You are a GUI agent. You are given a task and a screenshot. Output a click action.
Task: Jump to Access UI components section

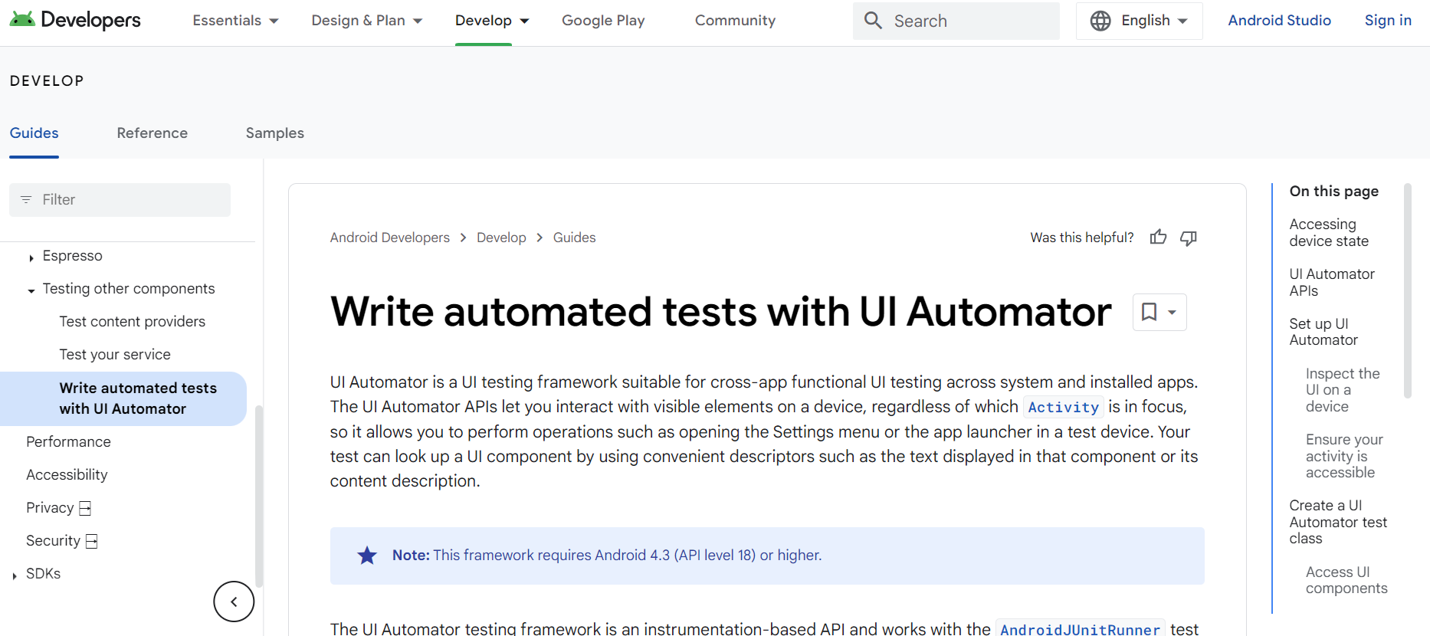point(1346,580)
